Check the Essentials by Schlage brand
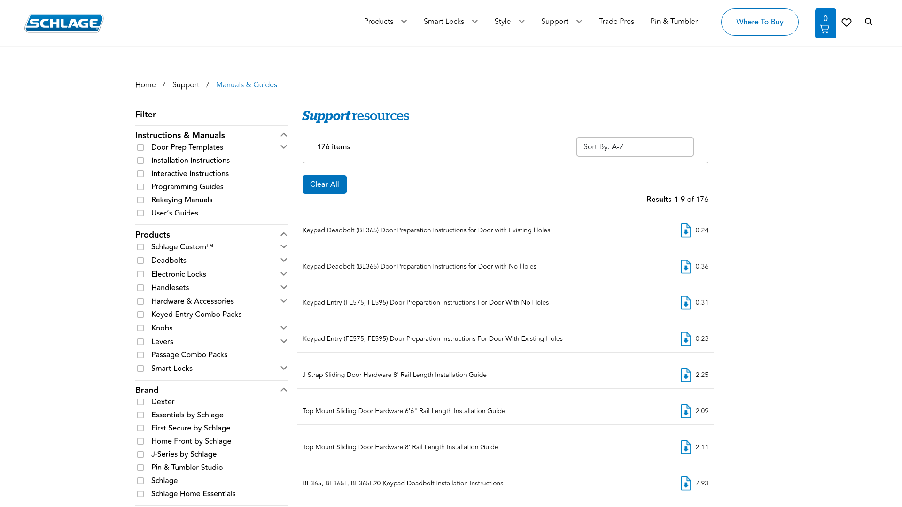 (140, 415)
